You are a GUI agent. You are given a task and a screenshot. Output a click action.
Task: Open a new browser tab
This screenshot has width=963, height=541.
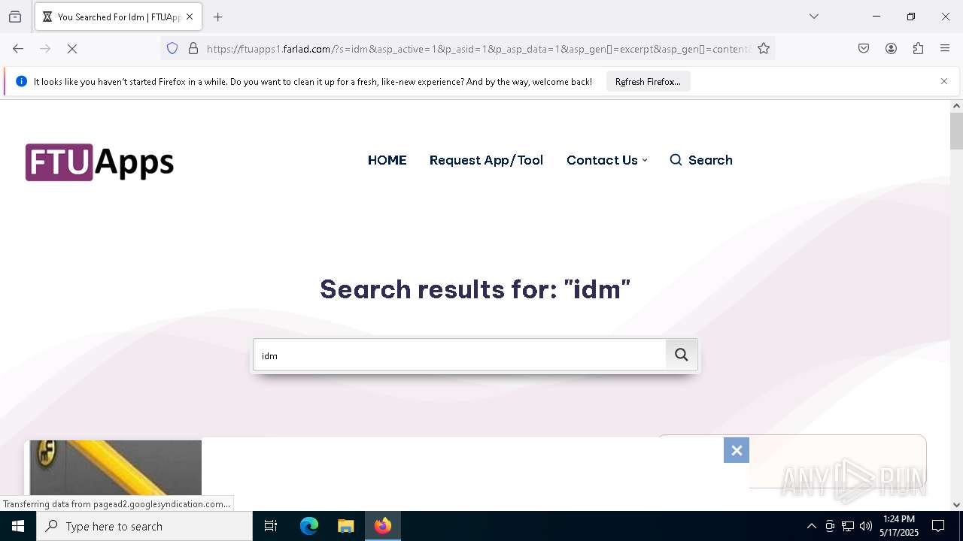tap(218, 17)
